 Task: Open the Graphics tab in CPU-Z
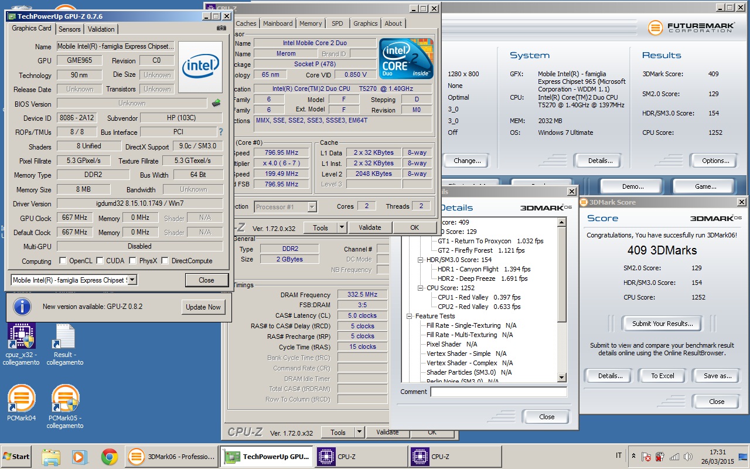click(x=366, y=23)
